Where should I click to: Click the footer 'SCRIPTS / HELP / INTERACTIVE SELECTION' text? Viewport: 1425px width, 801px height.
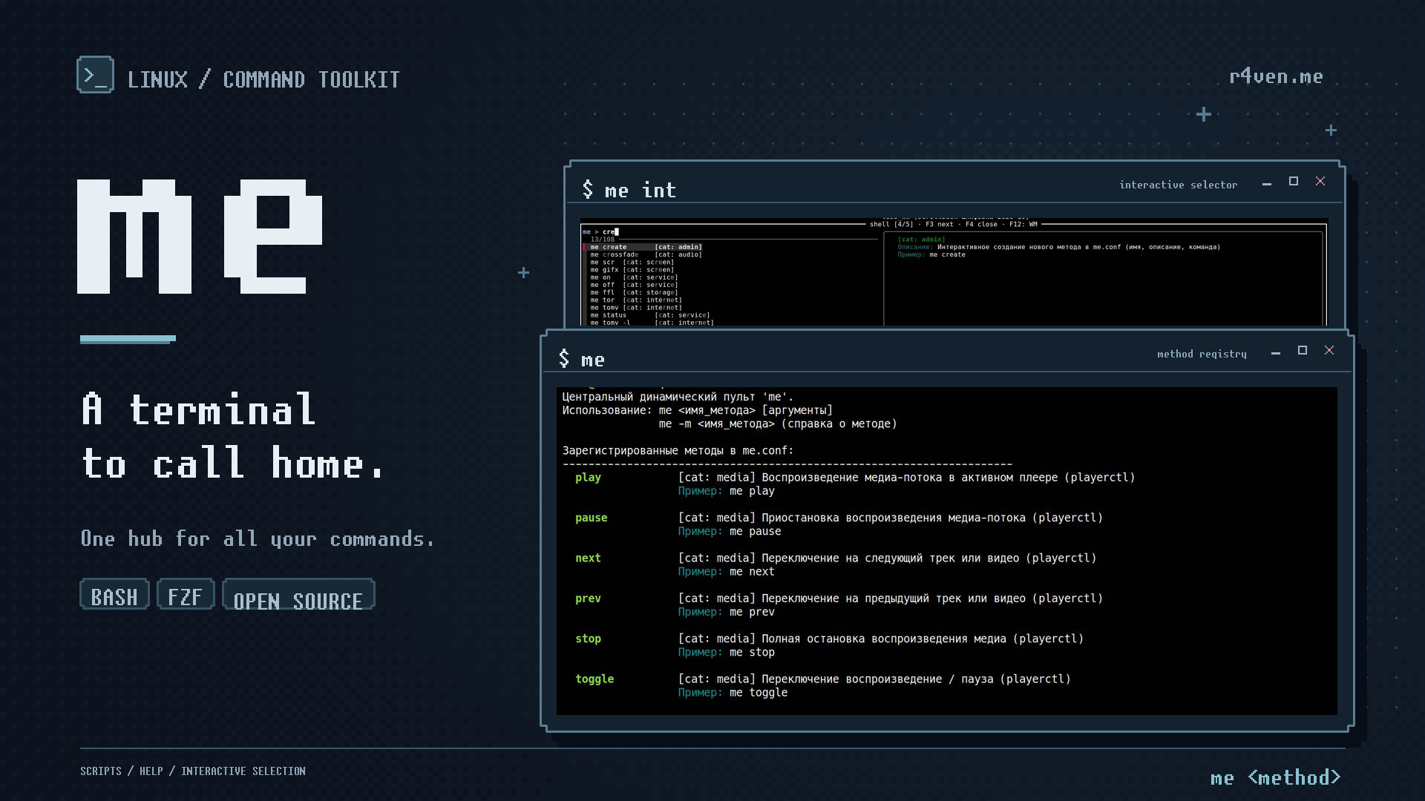[193, 771]
